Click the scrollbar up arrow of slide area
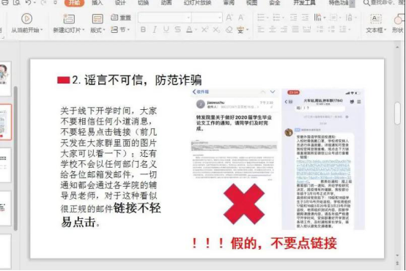 (397, 48)
